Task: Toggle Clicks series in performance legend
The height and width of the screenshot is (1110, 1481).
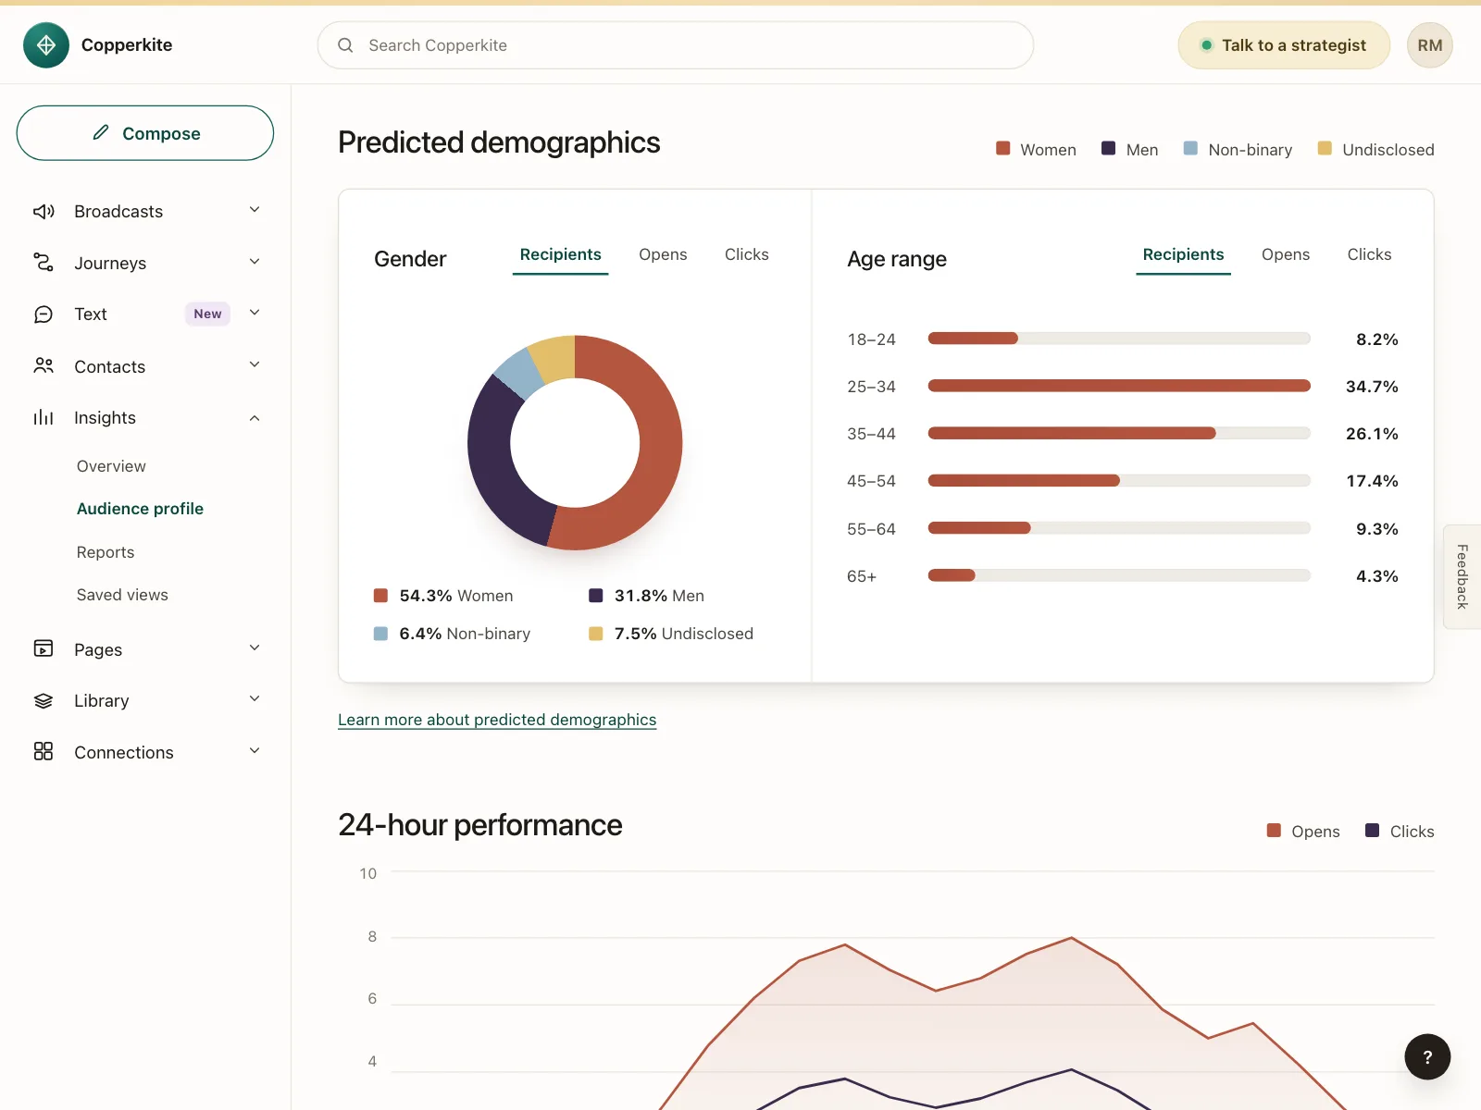Action: [x=1400, y=832]
